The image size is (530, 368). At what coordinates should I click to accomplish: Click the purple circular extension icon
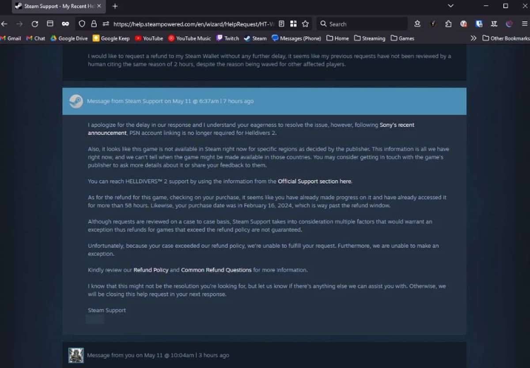point(509,24)
